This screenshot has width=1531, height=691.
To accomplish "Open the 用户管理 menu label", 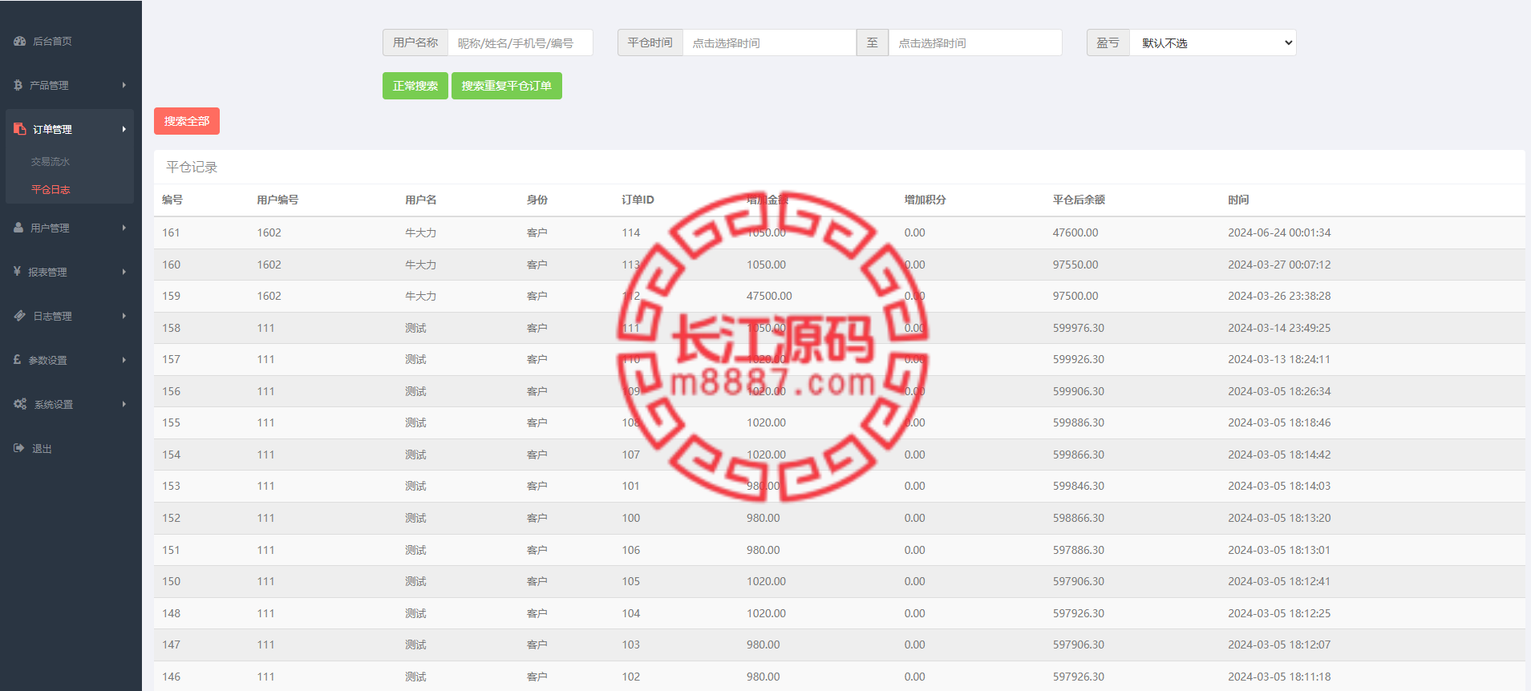I will click(x=50, y=228).
